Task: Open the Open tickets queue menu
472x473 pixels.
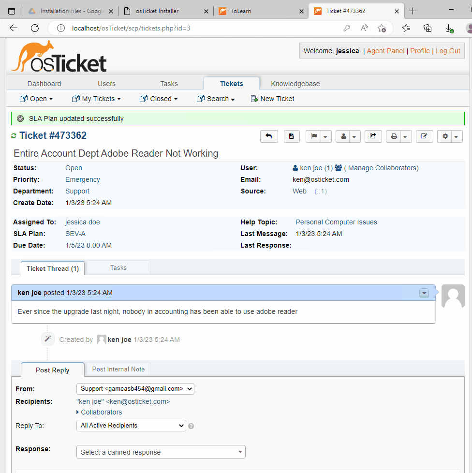Action: pos(36,99)
